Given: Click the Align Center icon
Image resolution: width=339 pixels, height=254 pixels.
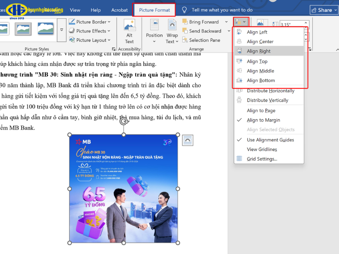Looking at the screenshot, I should (x=239, y=41).
